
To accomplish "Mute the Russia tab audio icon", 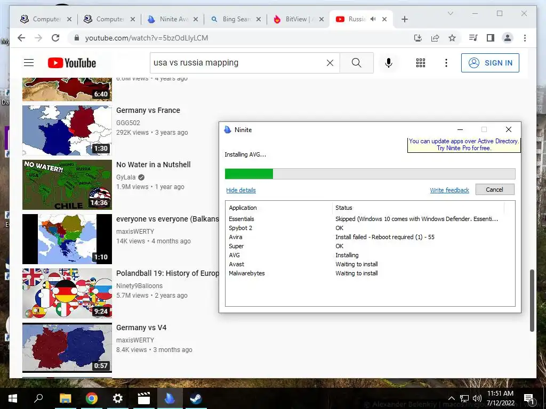I will coord(373,19).
